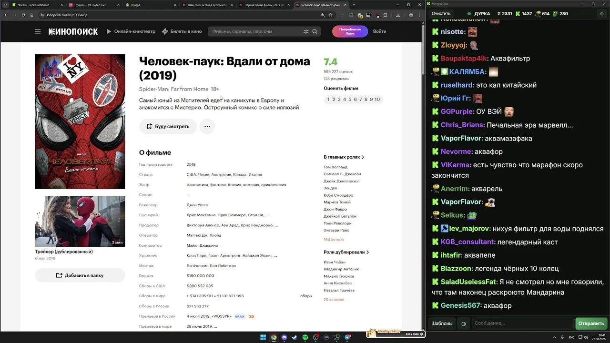
Task: Open Steam from the taskbar
Action: click(x=295, y=337)
